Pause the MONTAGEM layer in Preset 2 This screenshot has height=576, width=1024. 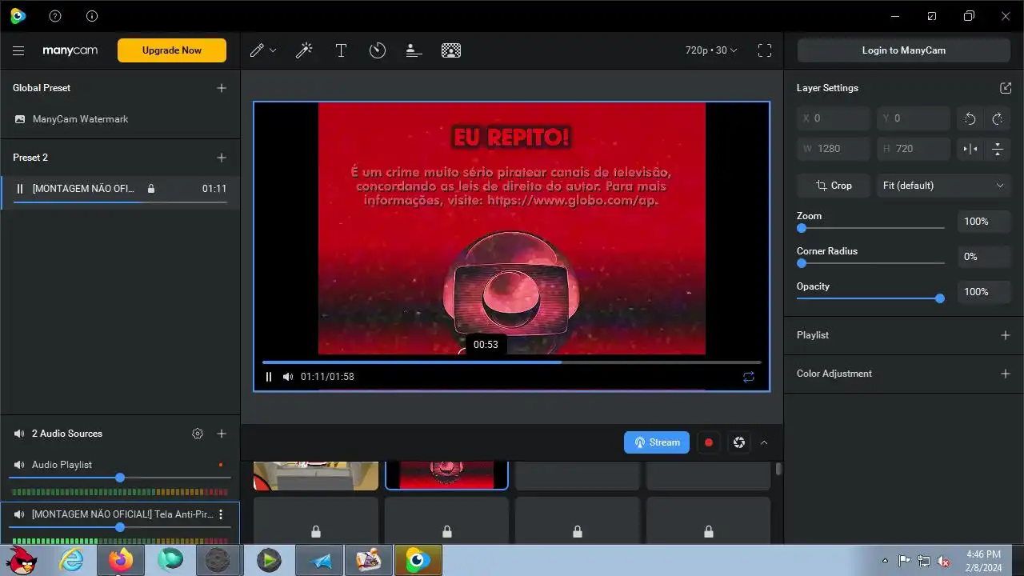tap(20, 189)
